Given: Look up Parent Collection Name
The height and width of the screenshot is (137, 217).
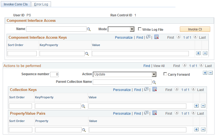Looking at the screenshot, I should click(x=154, y=82).
